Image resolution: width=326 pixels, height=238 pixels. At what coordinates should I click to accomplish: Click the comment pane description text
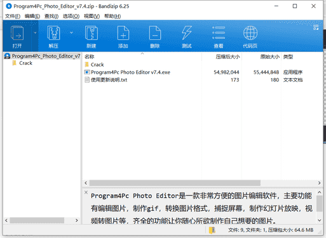201,208
